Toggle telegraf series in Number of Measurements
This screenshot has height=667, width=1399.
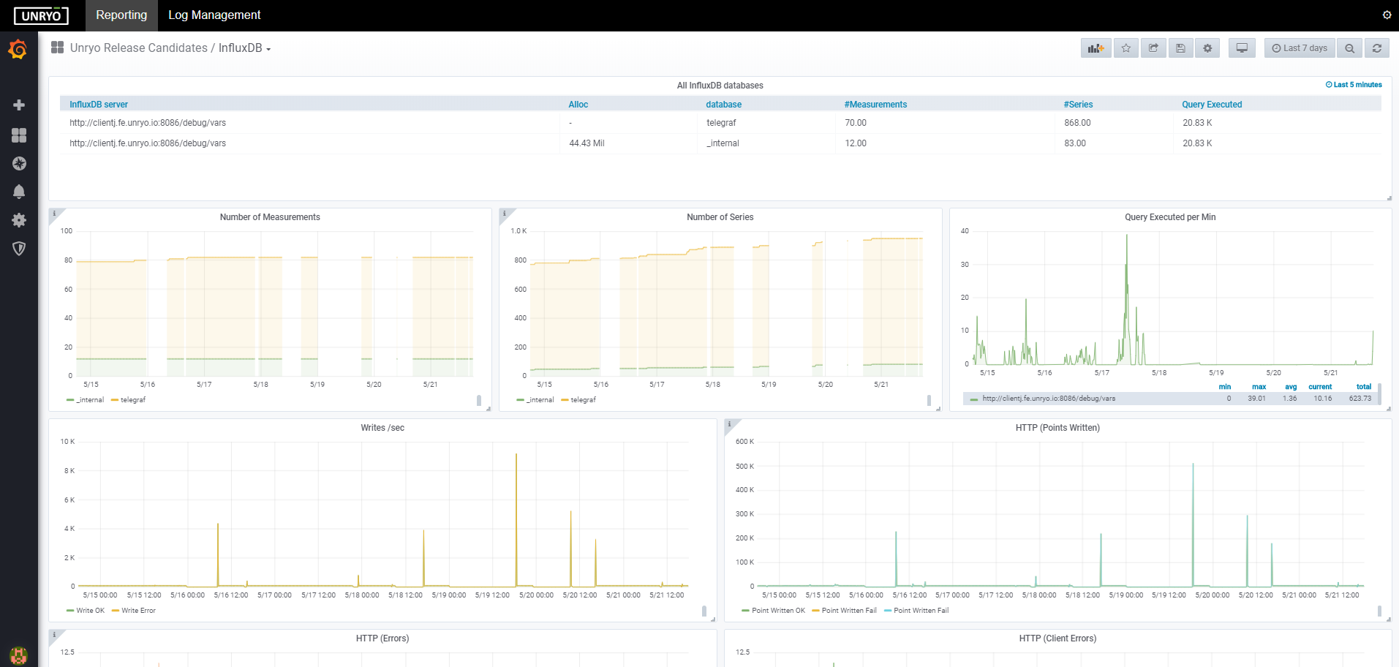click(x=133, y=400)
